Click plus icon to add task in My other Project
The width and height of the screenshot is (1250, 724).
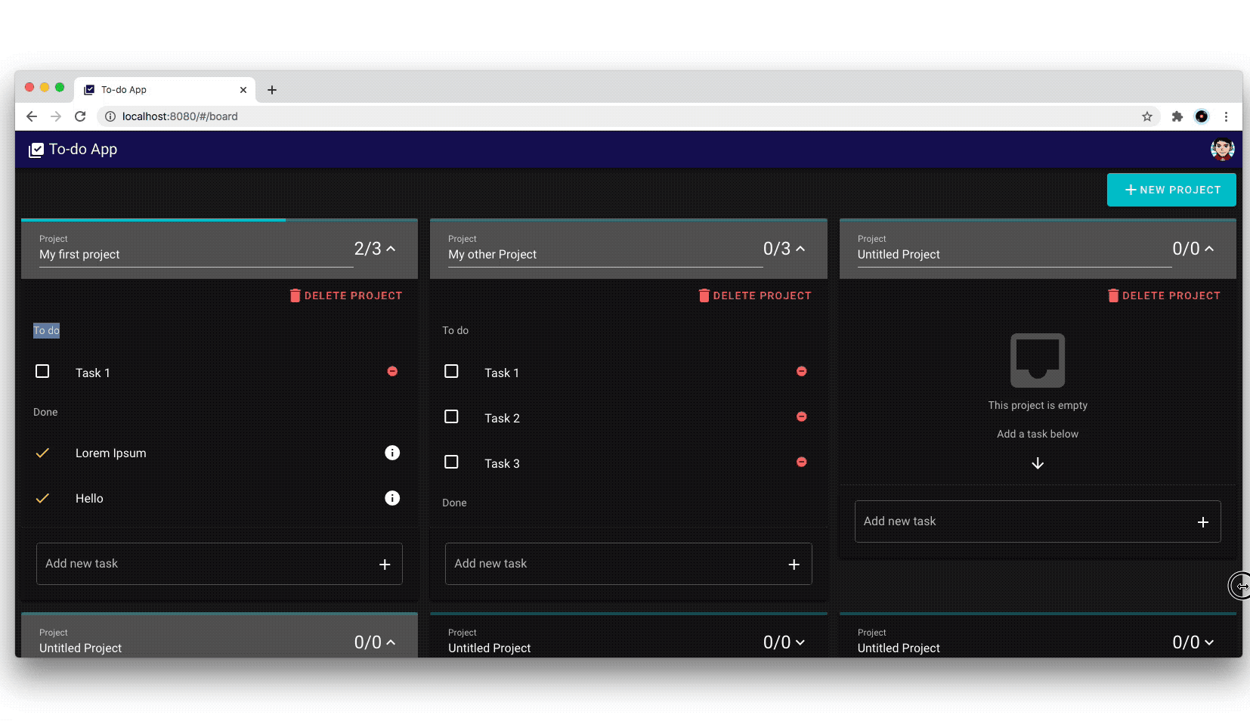click(794, 565)
